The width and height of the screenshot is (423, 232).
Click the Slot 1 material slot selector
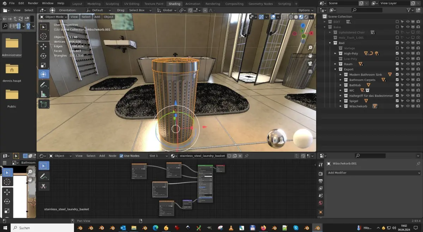coord(158,156)
